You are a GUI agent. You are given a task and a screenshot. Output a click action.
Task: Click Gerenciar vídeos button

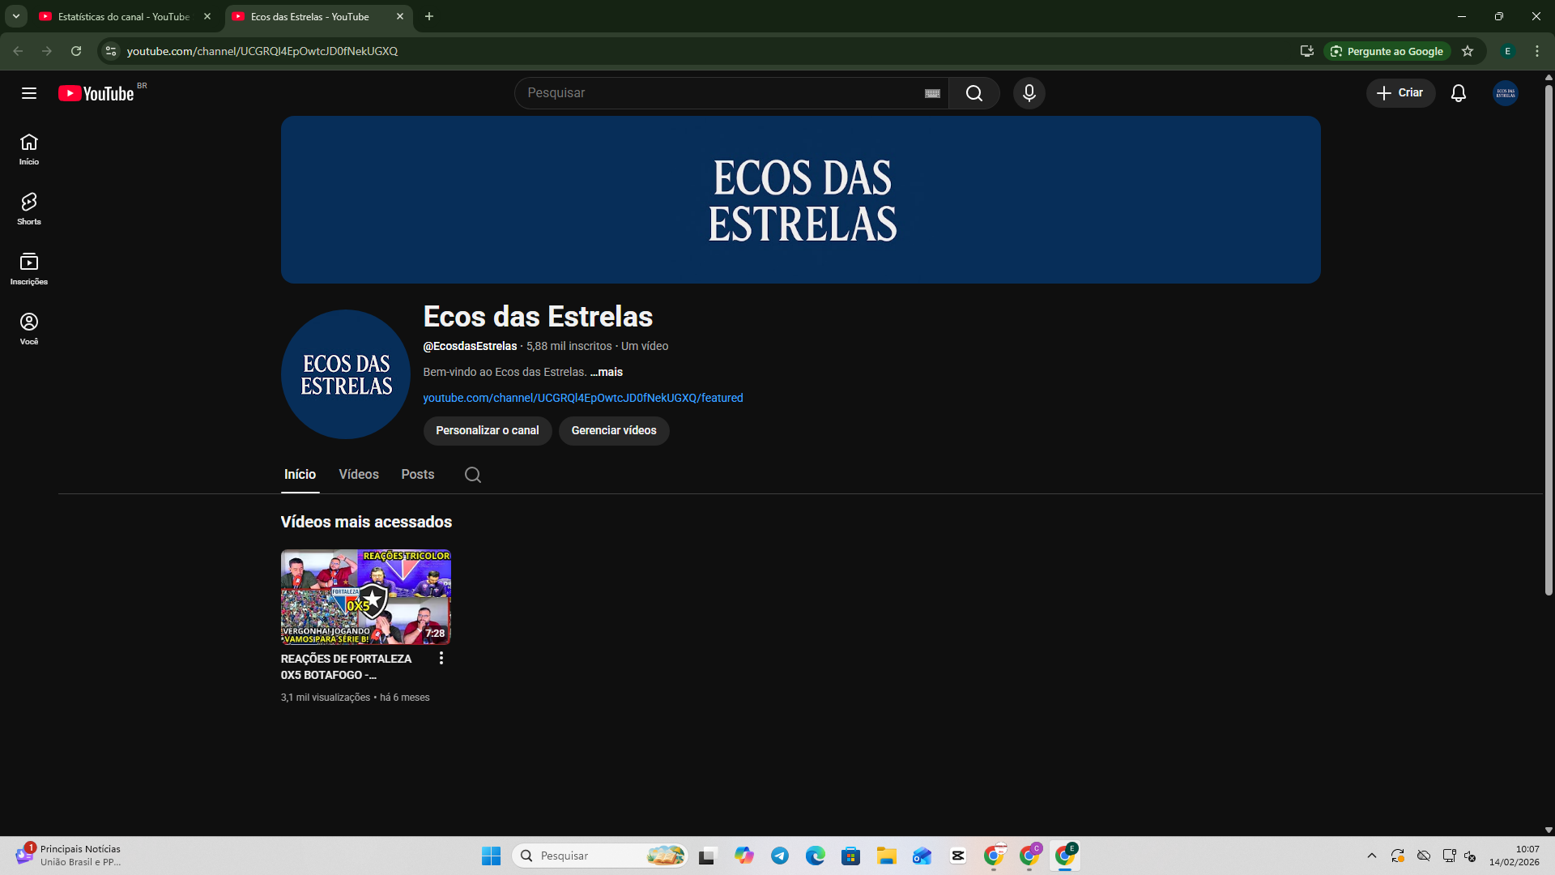(x=614, y=430)
